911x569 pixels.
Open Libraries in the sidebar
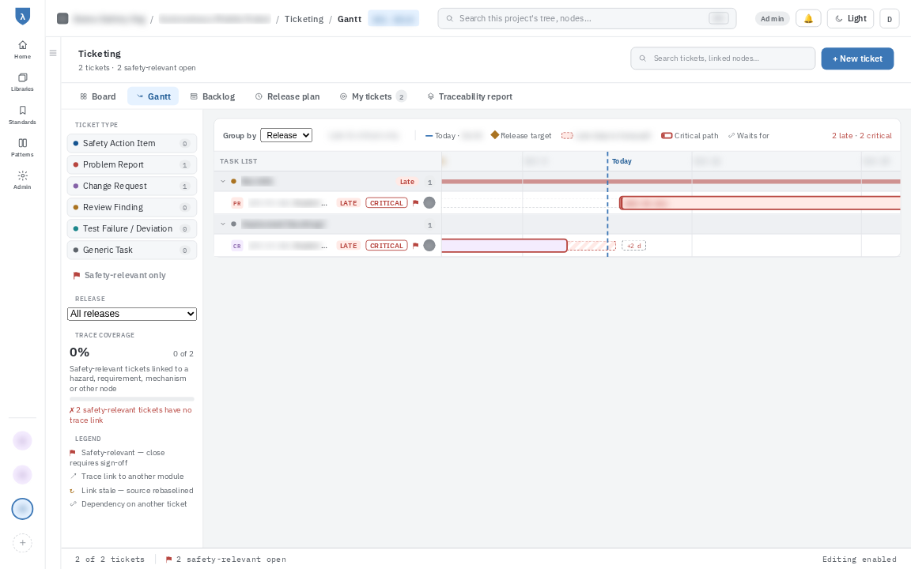[22, 82]
